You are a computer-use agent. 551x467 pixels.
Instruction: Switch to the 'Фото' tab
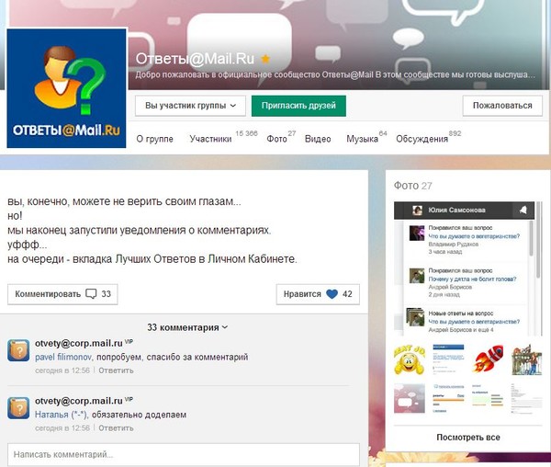277,139
